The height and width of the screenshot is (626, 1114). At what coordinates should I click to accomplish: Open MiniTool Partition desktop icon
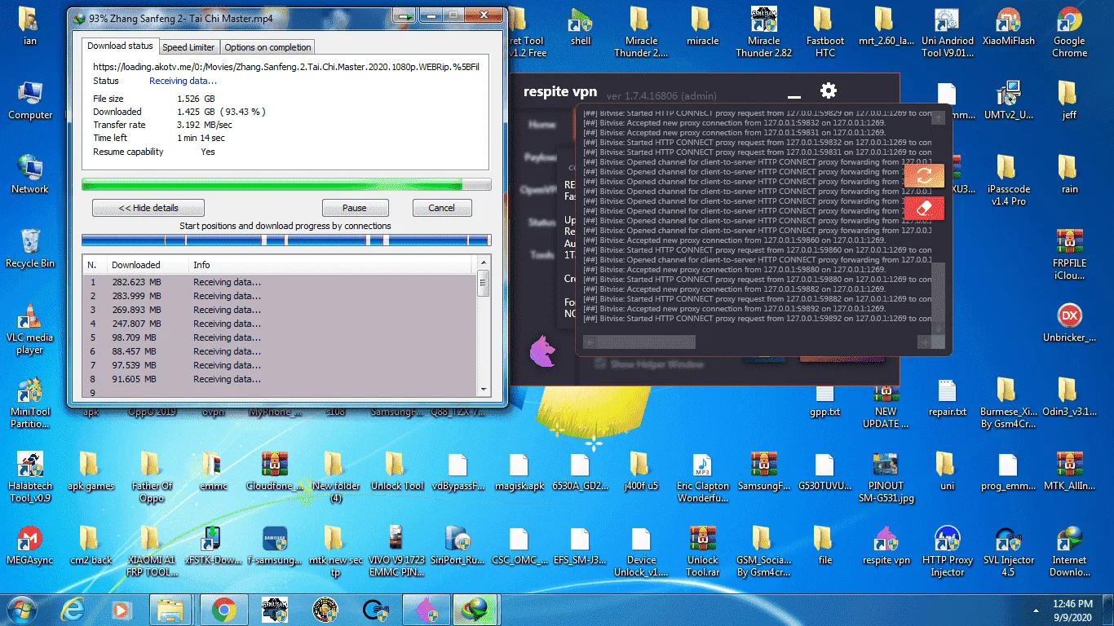tap(30, 403)
